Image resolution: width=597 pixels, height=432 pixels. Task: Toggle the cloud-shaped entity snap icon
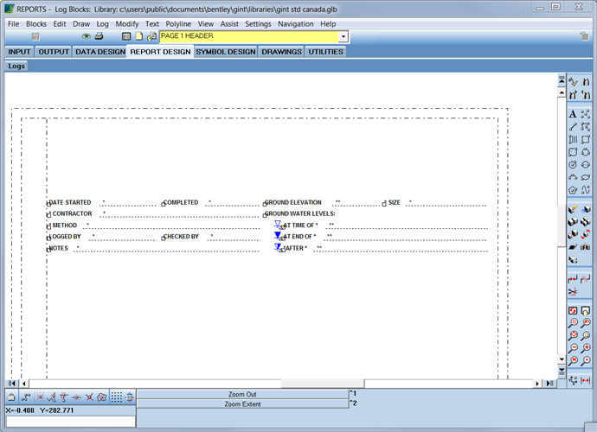pyautogui.click(x=101, y=397)
